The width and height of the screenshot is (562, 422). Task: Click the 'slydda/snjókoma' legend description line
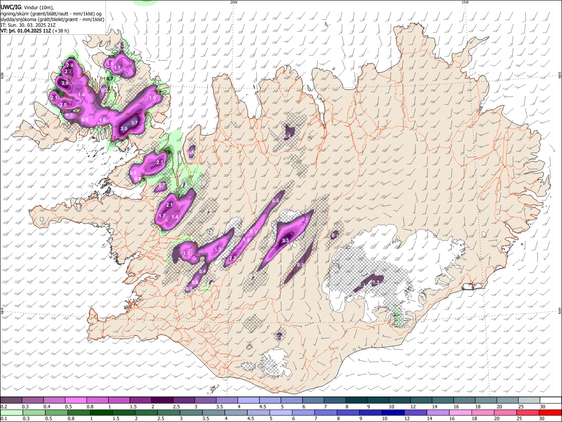click(x=52, y=19)
